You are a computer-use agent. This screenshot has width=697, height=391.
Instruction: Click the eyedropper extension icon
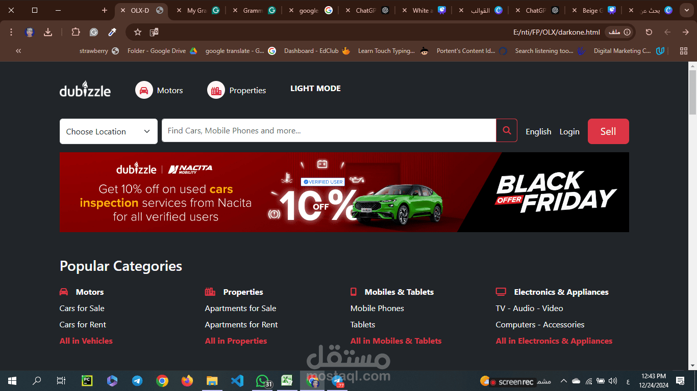(112, 32)
